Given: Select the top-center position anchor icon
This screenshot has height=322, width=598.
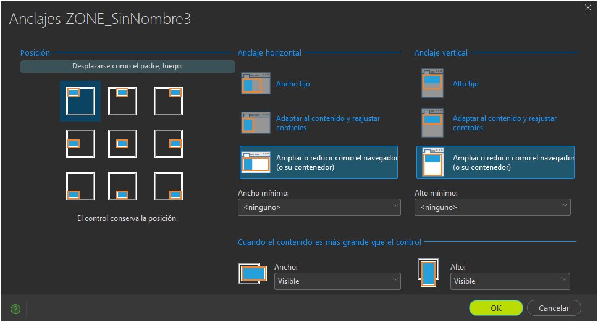Looking at the screenshot, I should tap(122, 101).
